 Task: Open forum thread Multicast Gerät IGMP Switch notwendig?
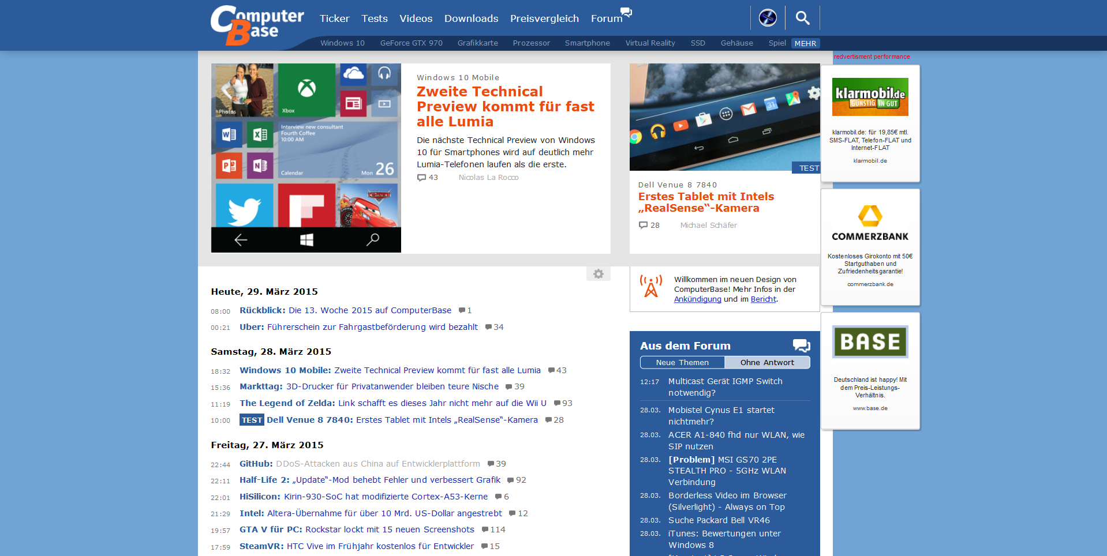pos(725,387)
